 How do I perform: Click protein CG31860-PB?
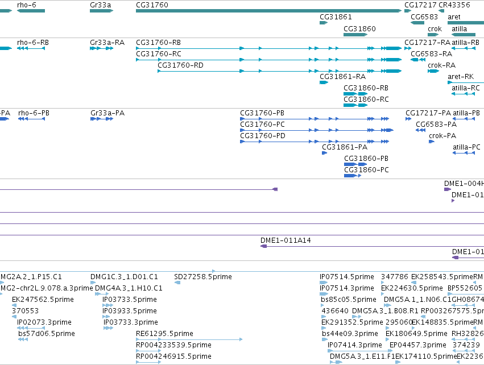click(x=366, y=159)
